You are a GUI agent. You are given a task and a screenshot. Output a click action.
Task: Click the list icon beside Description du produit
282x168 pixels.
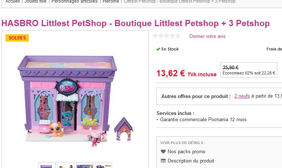pos(163,161)
